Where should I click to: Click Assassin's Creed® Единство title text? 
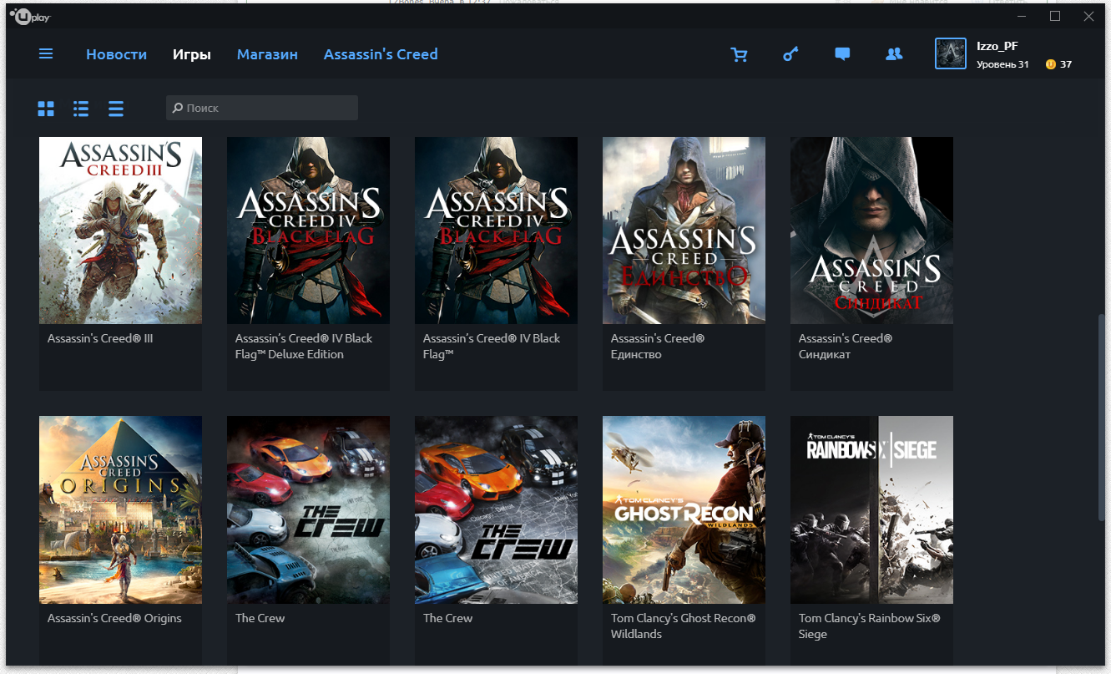coord(658,347)
